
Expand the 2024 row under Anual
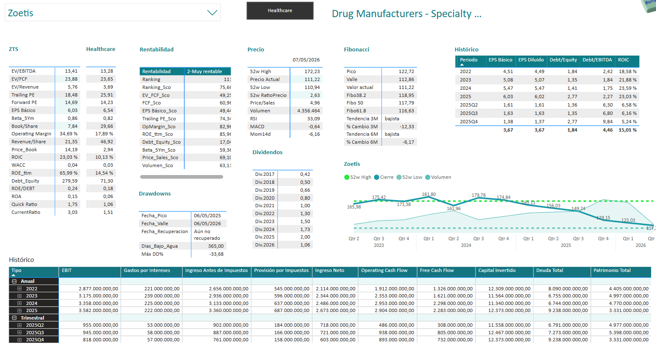click(x=19, y=303)
